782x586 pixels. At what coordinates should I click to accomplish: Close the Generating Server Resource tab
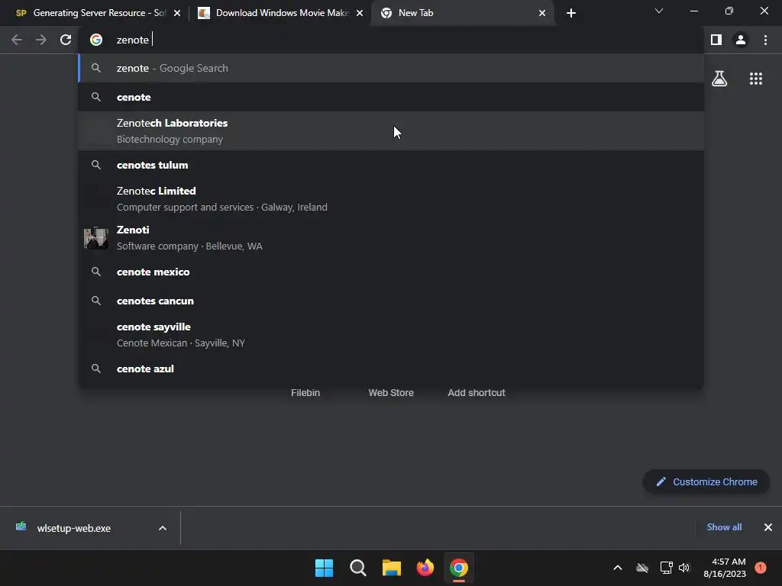[177, 13]
